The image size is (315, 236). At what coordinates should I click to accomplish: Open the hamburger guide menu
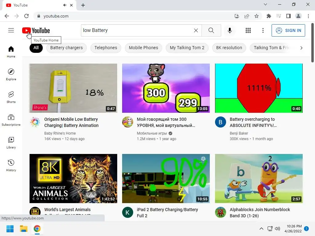click(x=11, y=30)
